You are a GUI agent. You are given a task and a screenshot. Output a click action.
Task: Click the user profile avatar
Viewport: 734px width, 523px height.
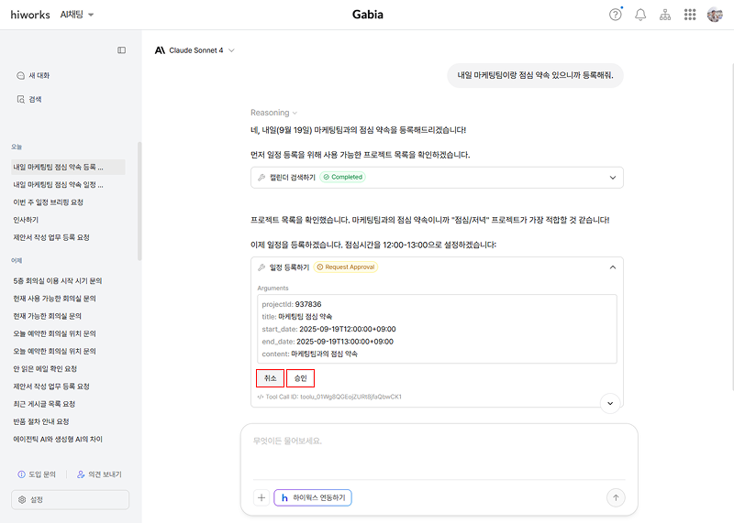715,15
